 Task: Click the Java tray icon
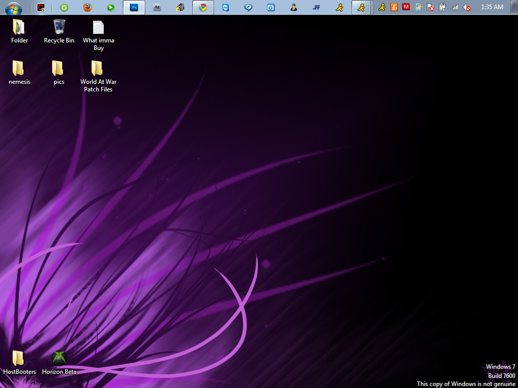[x=394, y=7]
